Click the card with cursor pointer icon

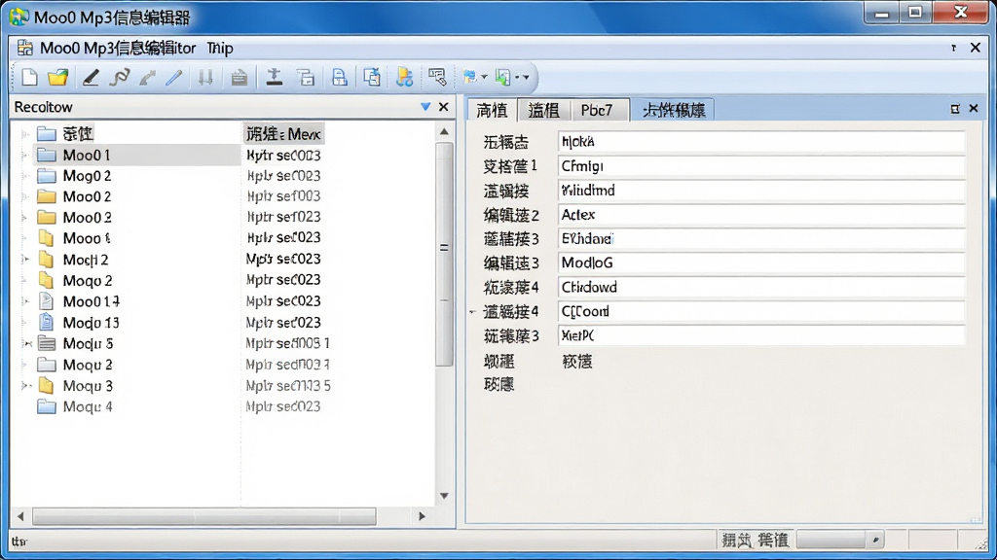tap(437, 77)
